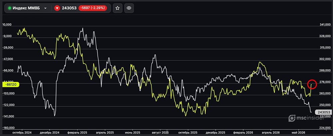Click the 250,000 right axis value
Screen dimensions: 333x136
(x=325, y=105)
